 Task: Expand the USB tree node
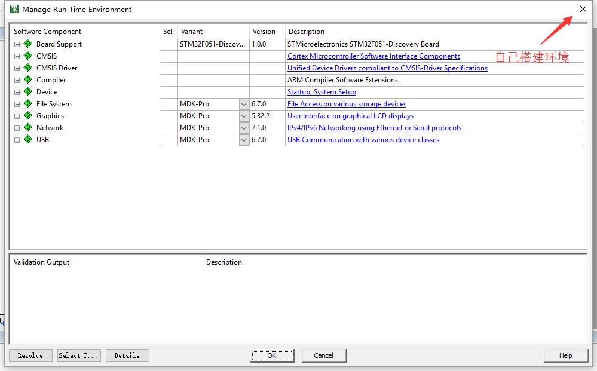[x=17, y=140]
